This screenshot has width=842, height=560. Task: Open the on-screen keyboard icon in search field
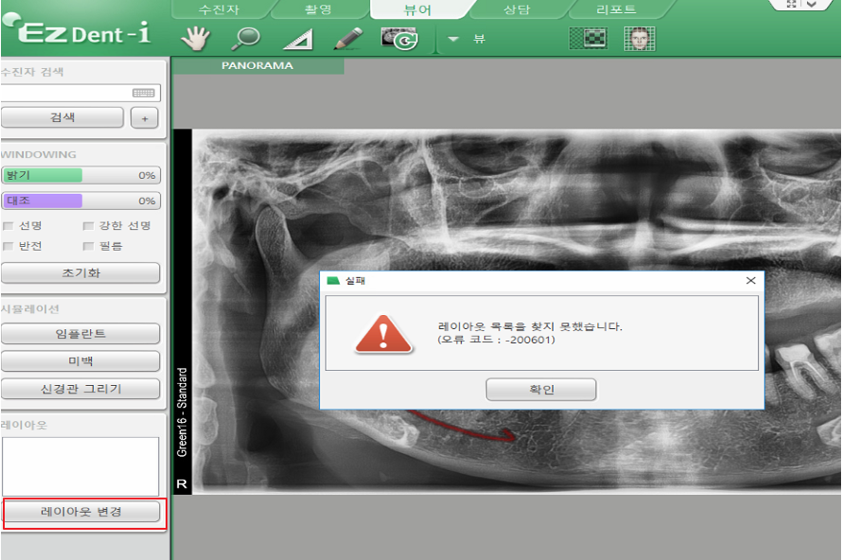[x=144, y=93]
